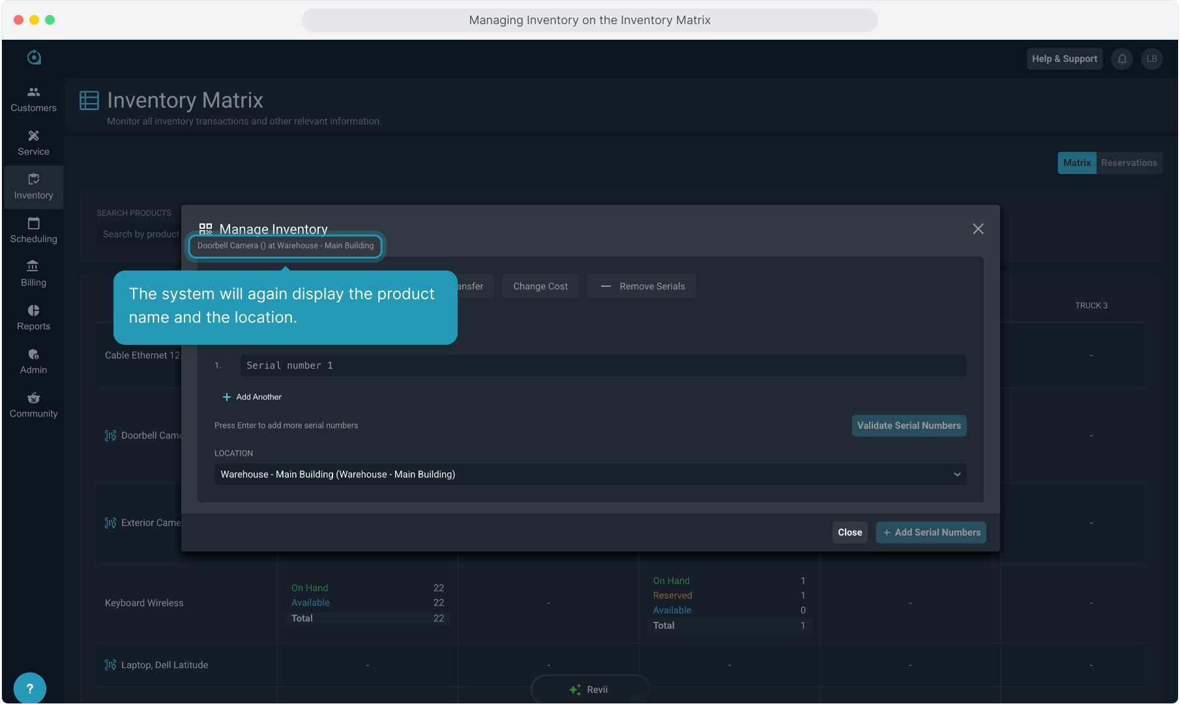This screenshot has width=1180, height=704.
Task: Open Scheduling from the sidebar
Action: click(33, 230)
